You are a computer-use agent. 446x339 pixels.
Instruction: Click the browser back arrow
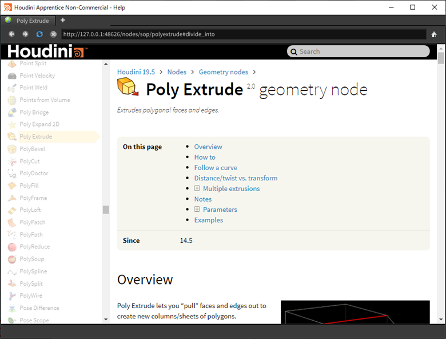[x=11, y=34]
